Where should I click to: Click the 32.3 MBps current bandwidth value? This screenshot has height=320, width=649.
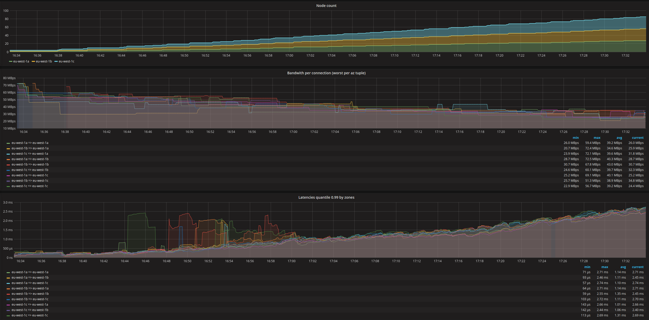(636, 170)
